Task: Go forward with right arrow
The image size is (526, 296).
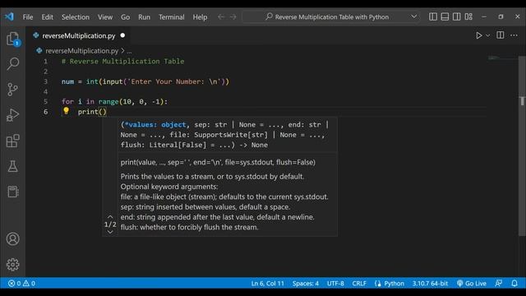Action: pos(233,16)
